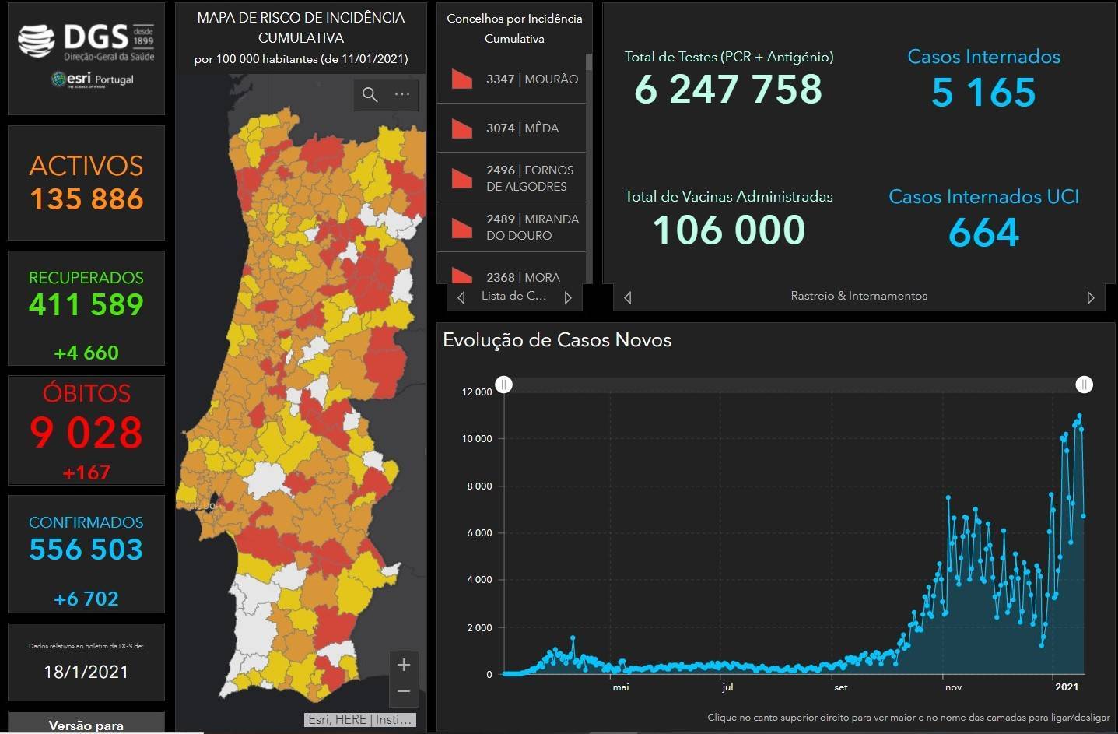Go to previous Lista de Concelhos page

click(461, 297)
